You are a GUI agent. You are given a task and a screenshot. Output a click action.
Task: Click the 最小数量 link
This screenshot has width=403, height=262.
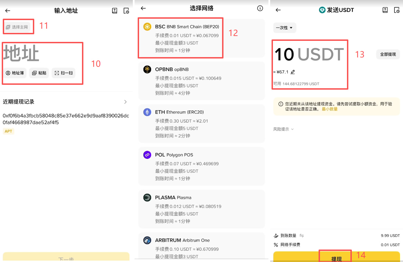pos(330,109)
